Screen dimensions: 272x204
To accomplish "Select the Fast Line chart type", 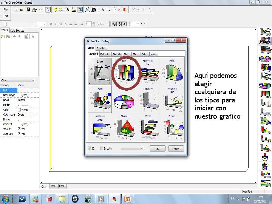I will point(148,99).
